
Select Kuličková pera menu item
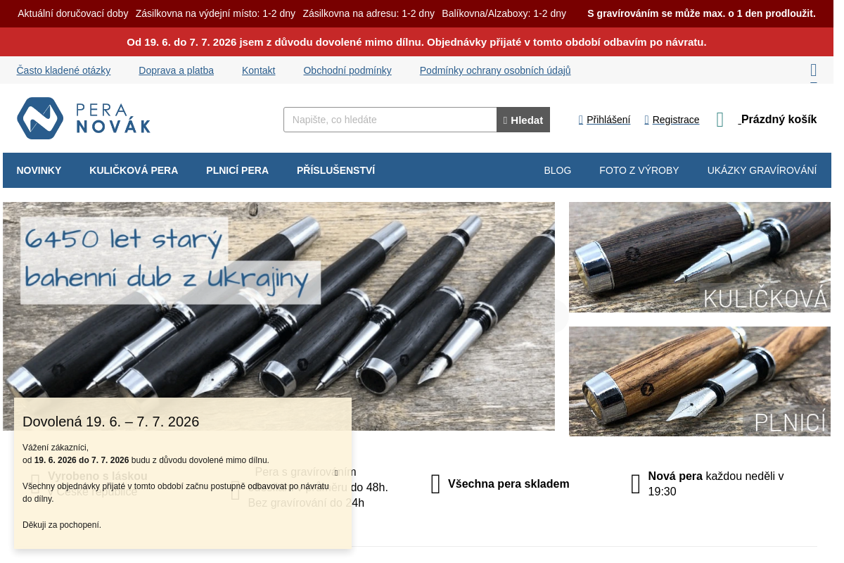pyautogui.click(x=134, y=170)
